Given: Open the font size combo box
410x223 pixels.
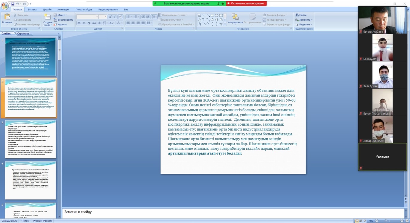Looking at the screenshot, I should 103,17.
